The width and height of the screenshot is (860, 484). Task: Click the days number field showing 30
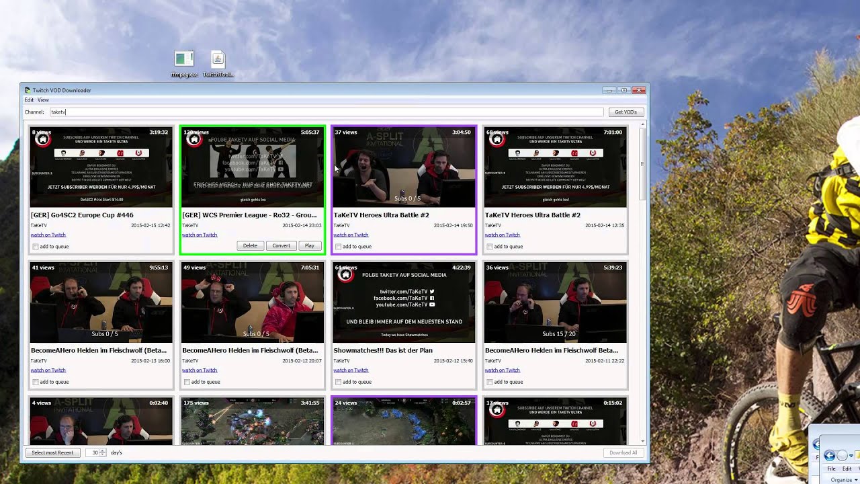click(92, 452)
